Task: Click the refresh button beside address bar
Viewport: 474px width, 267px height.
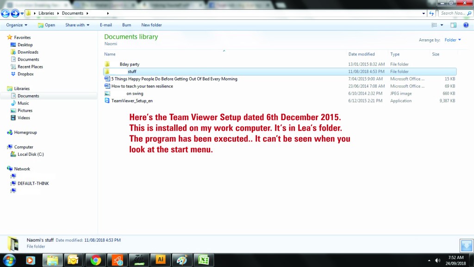Action: (x=432, y=13)
